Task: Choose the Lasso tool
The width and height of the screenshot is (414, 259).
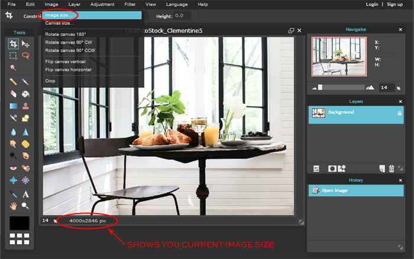Action: (x=25, y=55)
